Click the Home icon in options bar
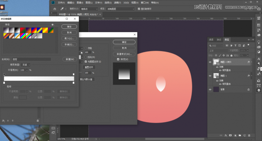 [x=55, y=9]
